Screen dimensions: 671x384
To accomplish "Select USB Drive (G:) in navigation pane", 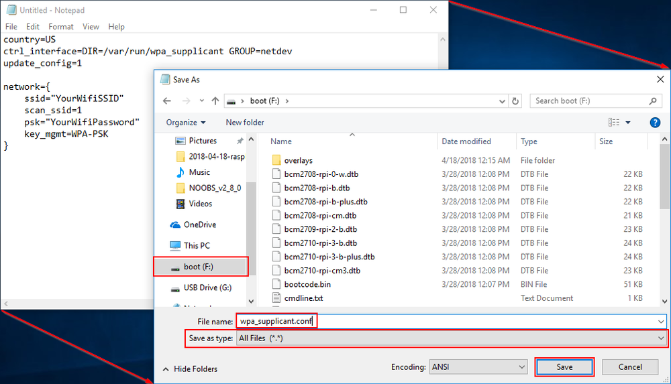I will pos(201,287).
